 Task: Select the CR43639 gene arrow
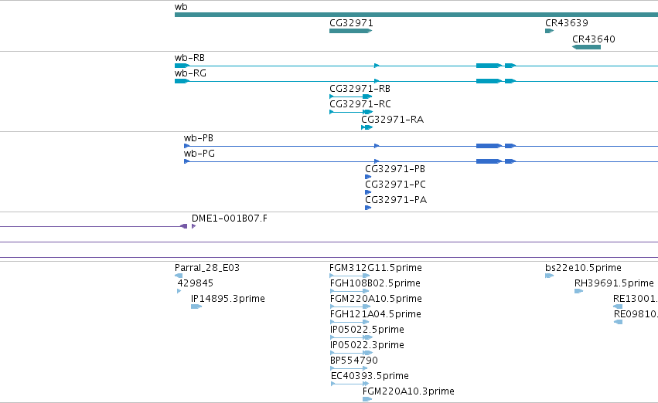coord(549,31)
